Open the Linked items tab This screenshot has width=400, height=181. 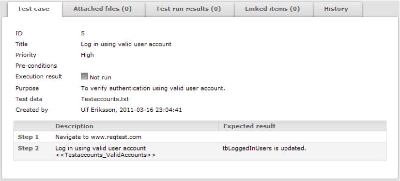pos(274,9)
